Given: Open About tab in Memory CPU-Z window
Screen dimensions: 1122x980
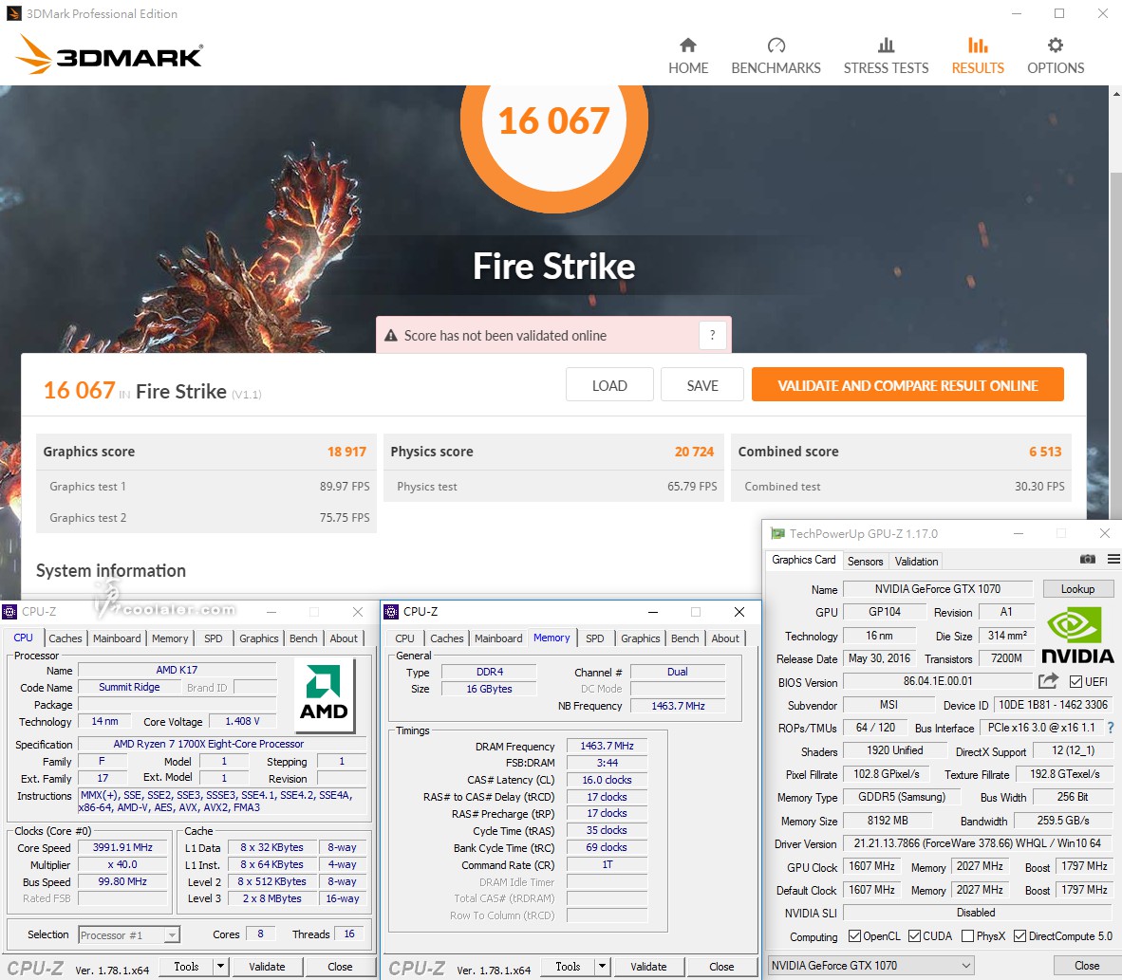Looking at the screenshot, I should (x=725, y=638).
